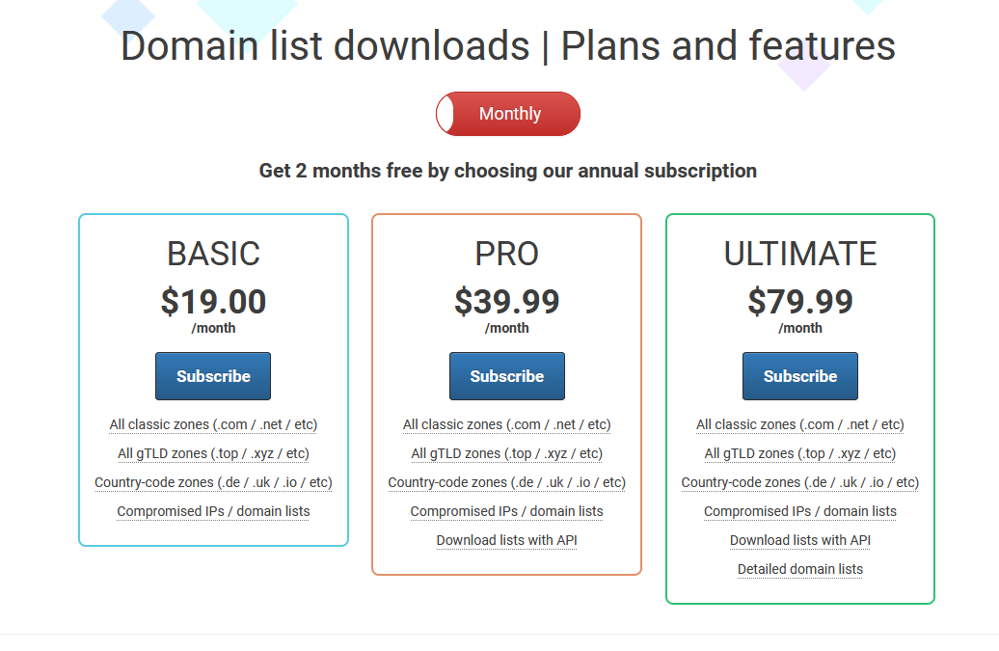
Task: Subscribe to the PRO plan
Action: (506, 376)
